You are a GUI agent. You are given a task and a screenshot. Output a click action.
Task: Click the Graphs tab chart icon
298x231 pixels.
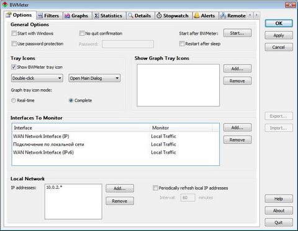click(x=67, y=15)
